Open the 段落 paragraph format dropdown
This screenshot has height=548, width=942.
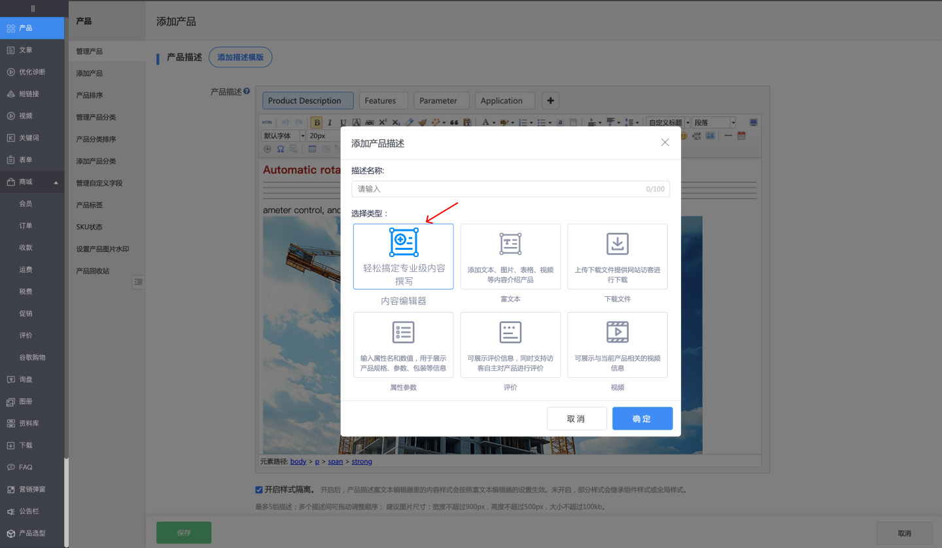pyautogui.click(x=714, y=122)
